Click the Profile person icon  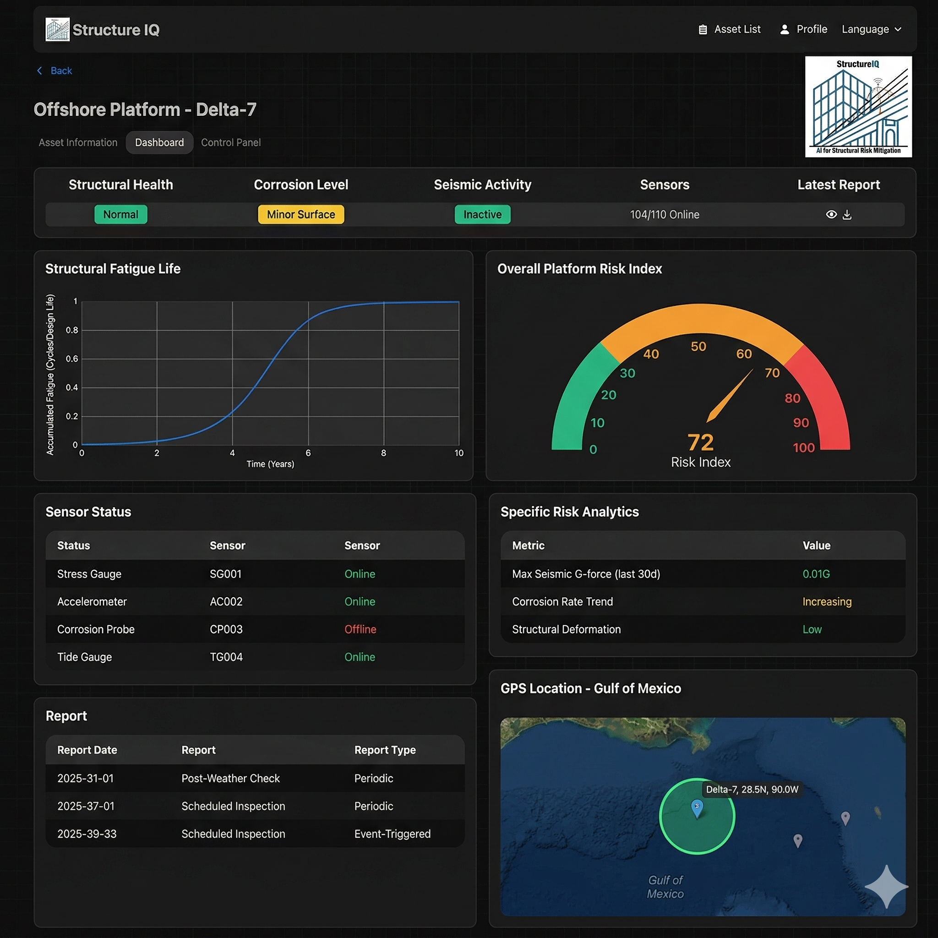click(x=784, y=30)
